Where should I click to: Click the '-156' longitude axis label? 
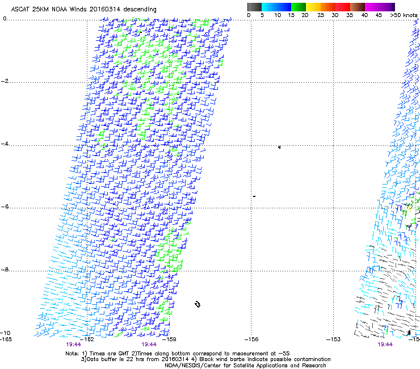tap(252, 339)
